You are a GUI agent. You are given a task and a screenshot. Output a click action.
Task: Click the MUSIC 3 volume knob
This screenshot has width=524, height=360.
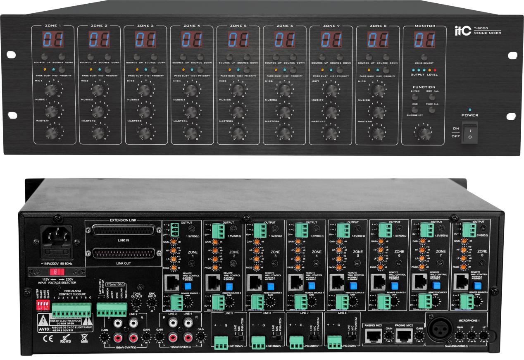click(145, 112)
